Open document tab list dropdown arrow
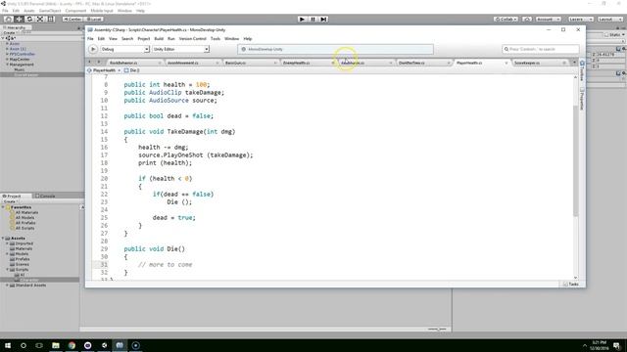627x352 pixels. (x=575, y=63)
